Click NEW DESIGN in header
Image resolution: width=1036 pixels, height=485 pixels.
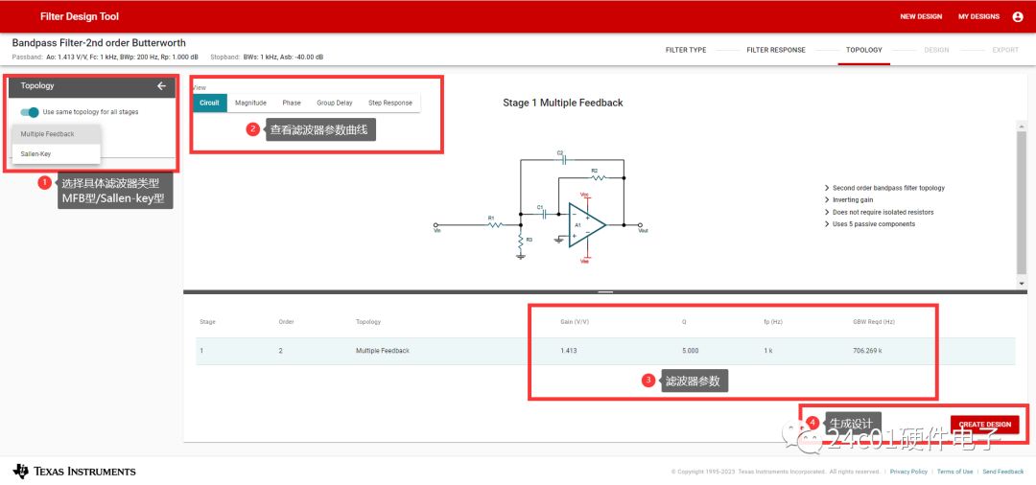click(921, 16)
